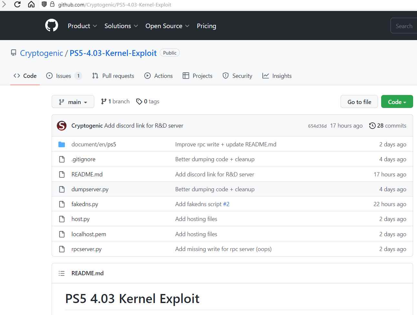The image size is (417, 315).
Task: Click the file icon next to dumpserver.py
Action: coord(62,189)
